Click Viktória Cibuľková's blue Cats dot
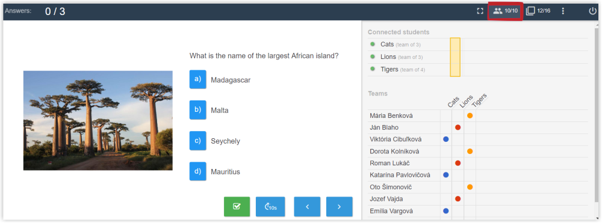602x223 pixels. pyautogui.click(x=445, y=139)
